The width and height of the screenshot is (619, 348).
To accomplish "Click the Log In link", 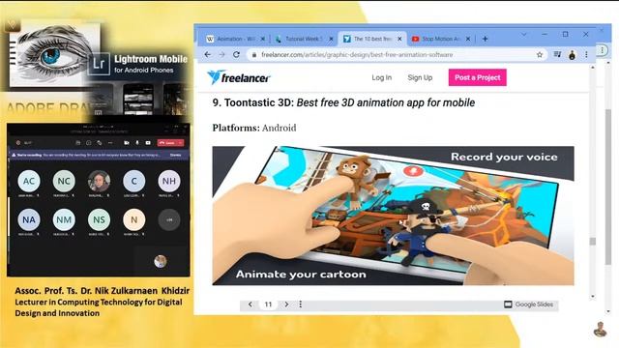I will [x=381, y=77].
